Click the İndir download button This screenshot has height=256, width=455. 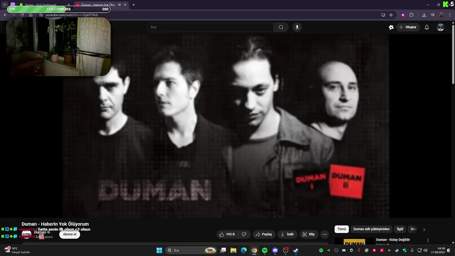(287, 234)
